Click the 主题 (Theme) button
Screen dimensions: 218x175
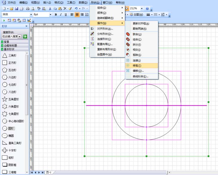click(x=136, y=14)
